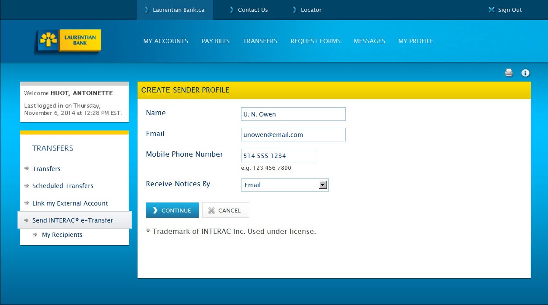Open the Laurentian Bank.ca link
Viewport: 548px width, 305px height.
tap(175, 10)
